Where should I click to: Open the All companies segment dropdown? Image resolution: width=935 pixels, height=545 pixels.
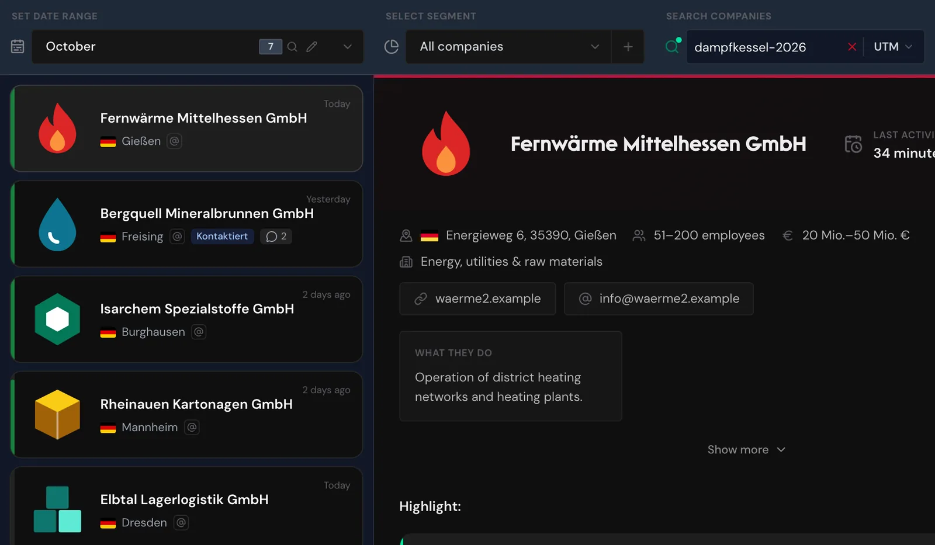coord(508,47)
